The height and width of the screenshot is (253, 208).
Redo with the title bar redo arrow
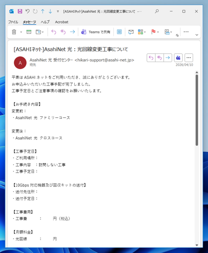(35, 11)
